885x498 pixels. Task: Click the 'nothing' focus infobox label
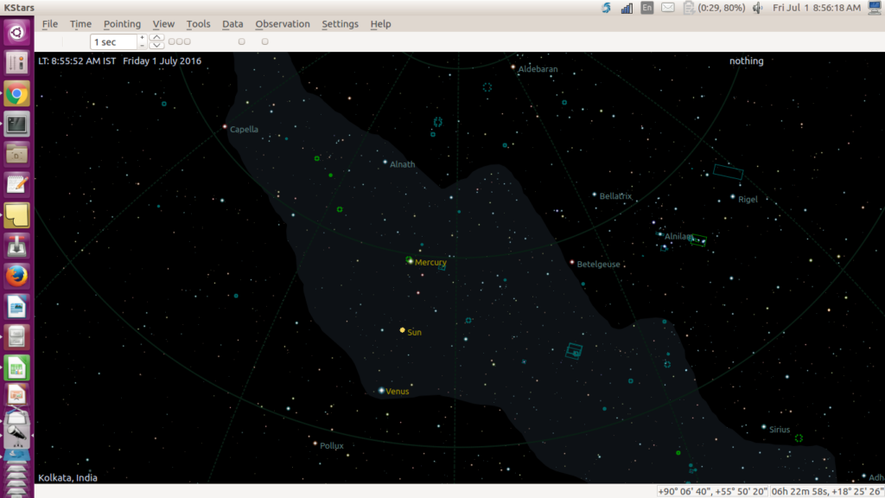point(746,61)
